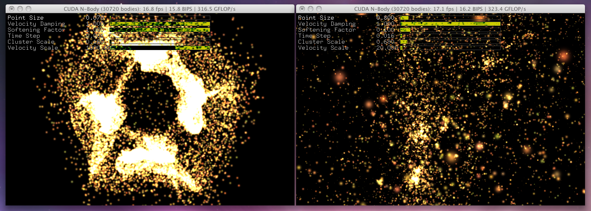
Task: Select 'Point Size' label in right window
Action: coord(316,18)
